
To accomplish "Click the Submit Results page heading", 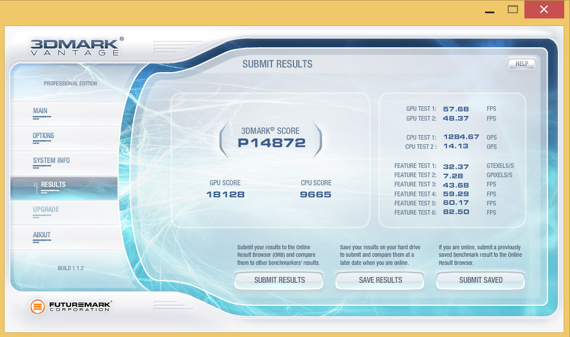I will (x=277, y=64).
